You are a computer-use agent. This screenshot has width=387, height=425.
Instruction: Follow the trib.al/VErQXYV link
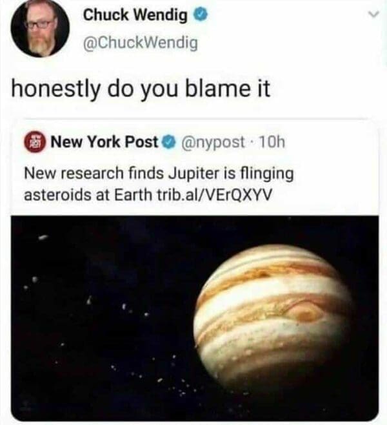point(213,194)
